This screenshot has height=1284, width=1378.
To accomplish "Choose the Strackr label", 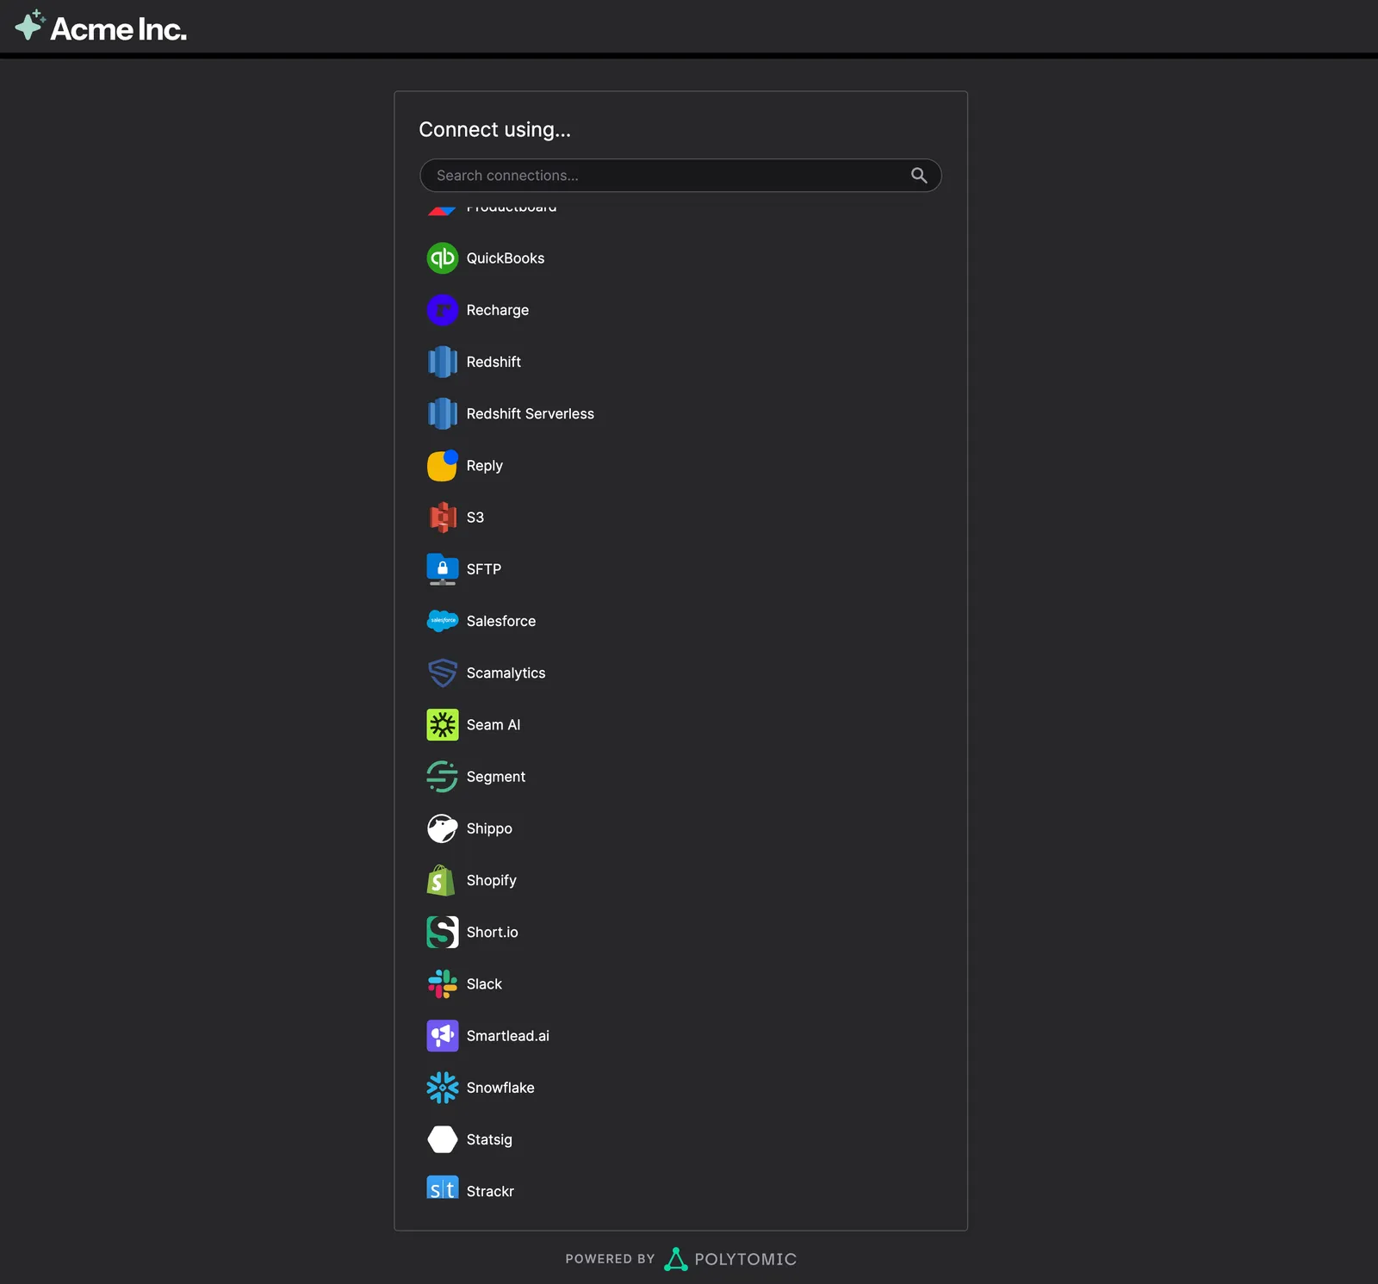I will [x=490, y=1191].
